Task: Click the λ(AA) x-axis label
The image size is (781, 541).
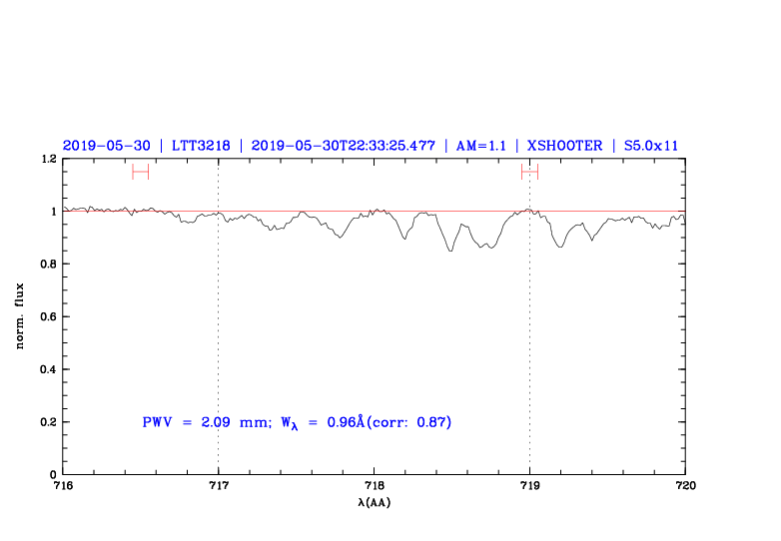Action: pos(374,501)
